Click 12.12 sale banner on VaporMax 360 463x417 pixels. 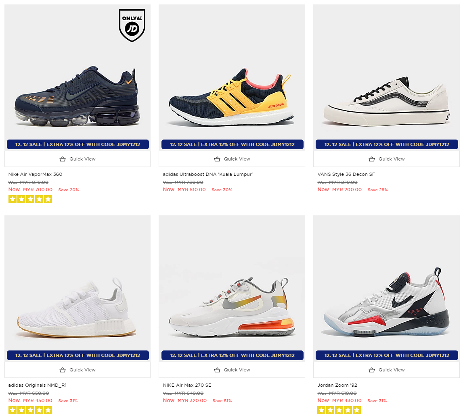click(78, 144)
